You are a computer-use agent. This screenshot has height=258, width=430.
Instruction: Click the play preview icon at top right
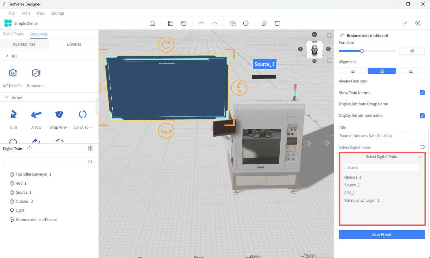[418, 23]
